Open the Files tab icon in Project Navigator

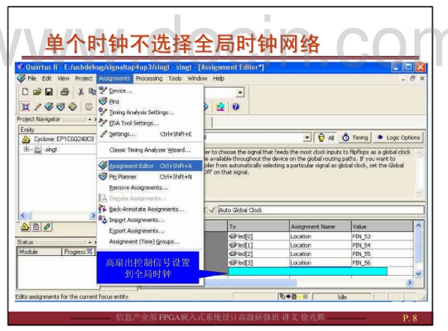pos(36,227)
